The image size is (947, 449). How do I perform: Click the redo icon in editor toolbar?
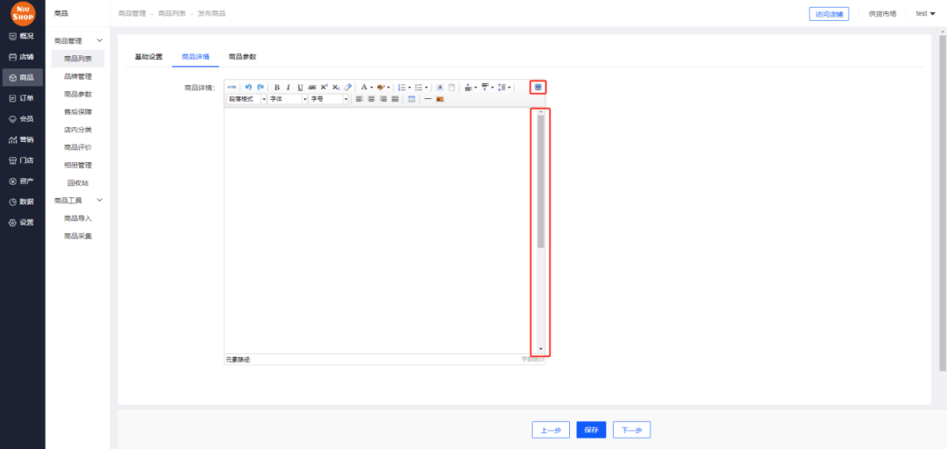click(x=260, y=87)
